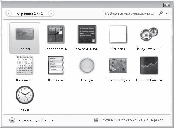This screenshot has height=128, width=174.
Task: Select the Валюта currency gadget icon
Action: pyautogui.click(x=25, y=34)
